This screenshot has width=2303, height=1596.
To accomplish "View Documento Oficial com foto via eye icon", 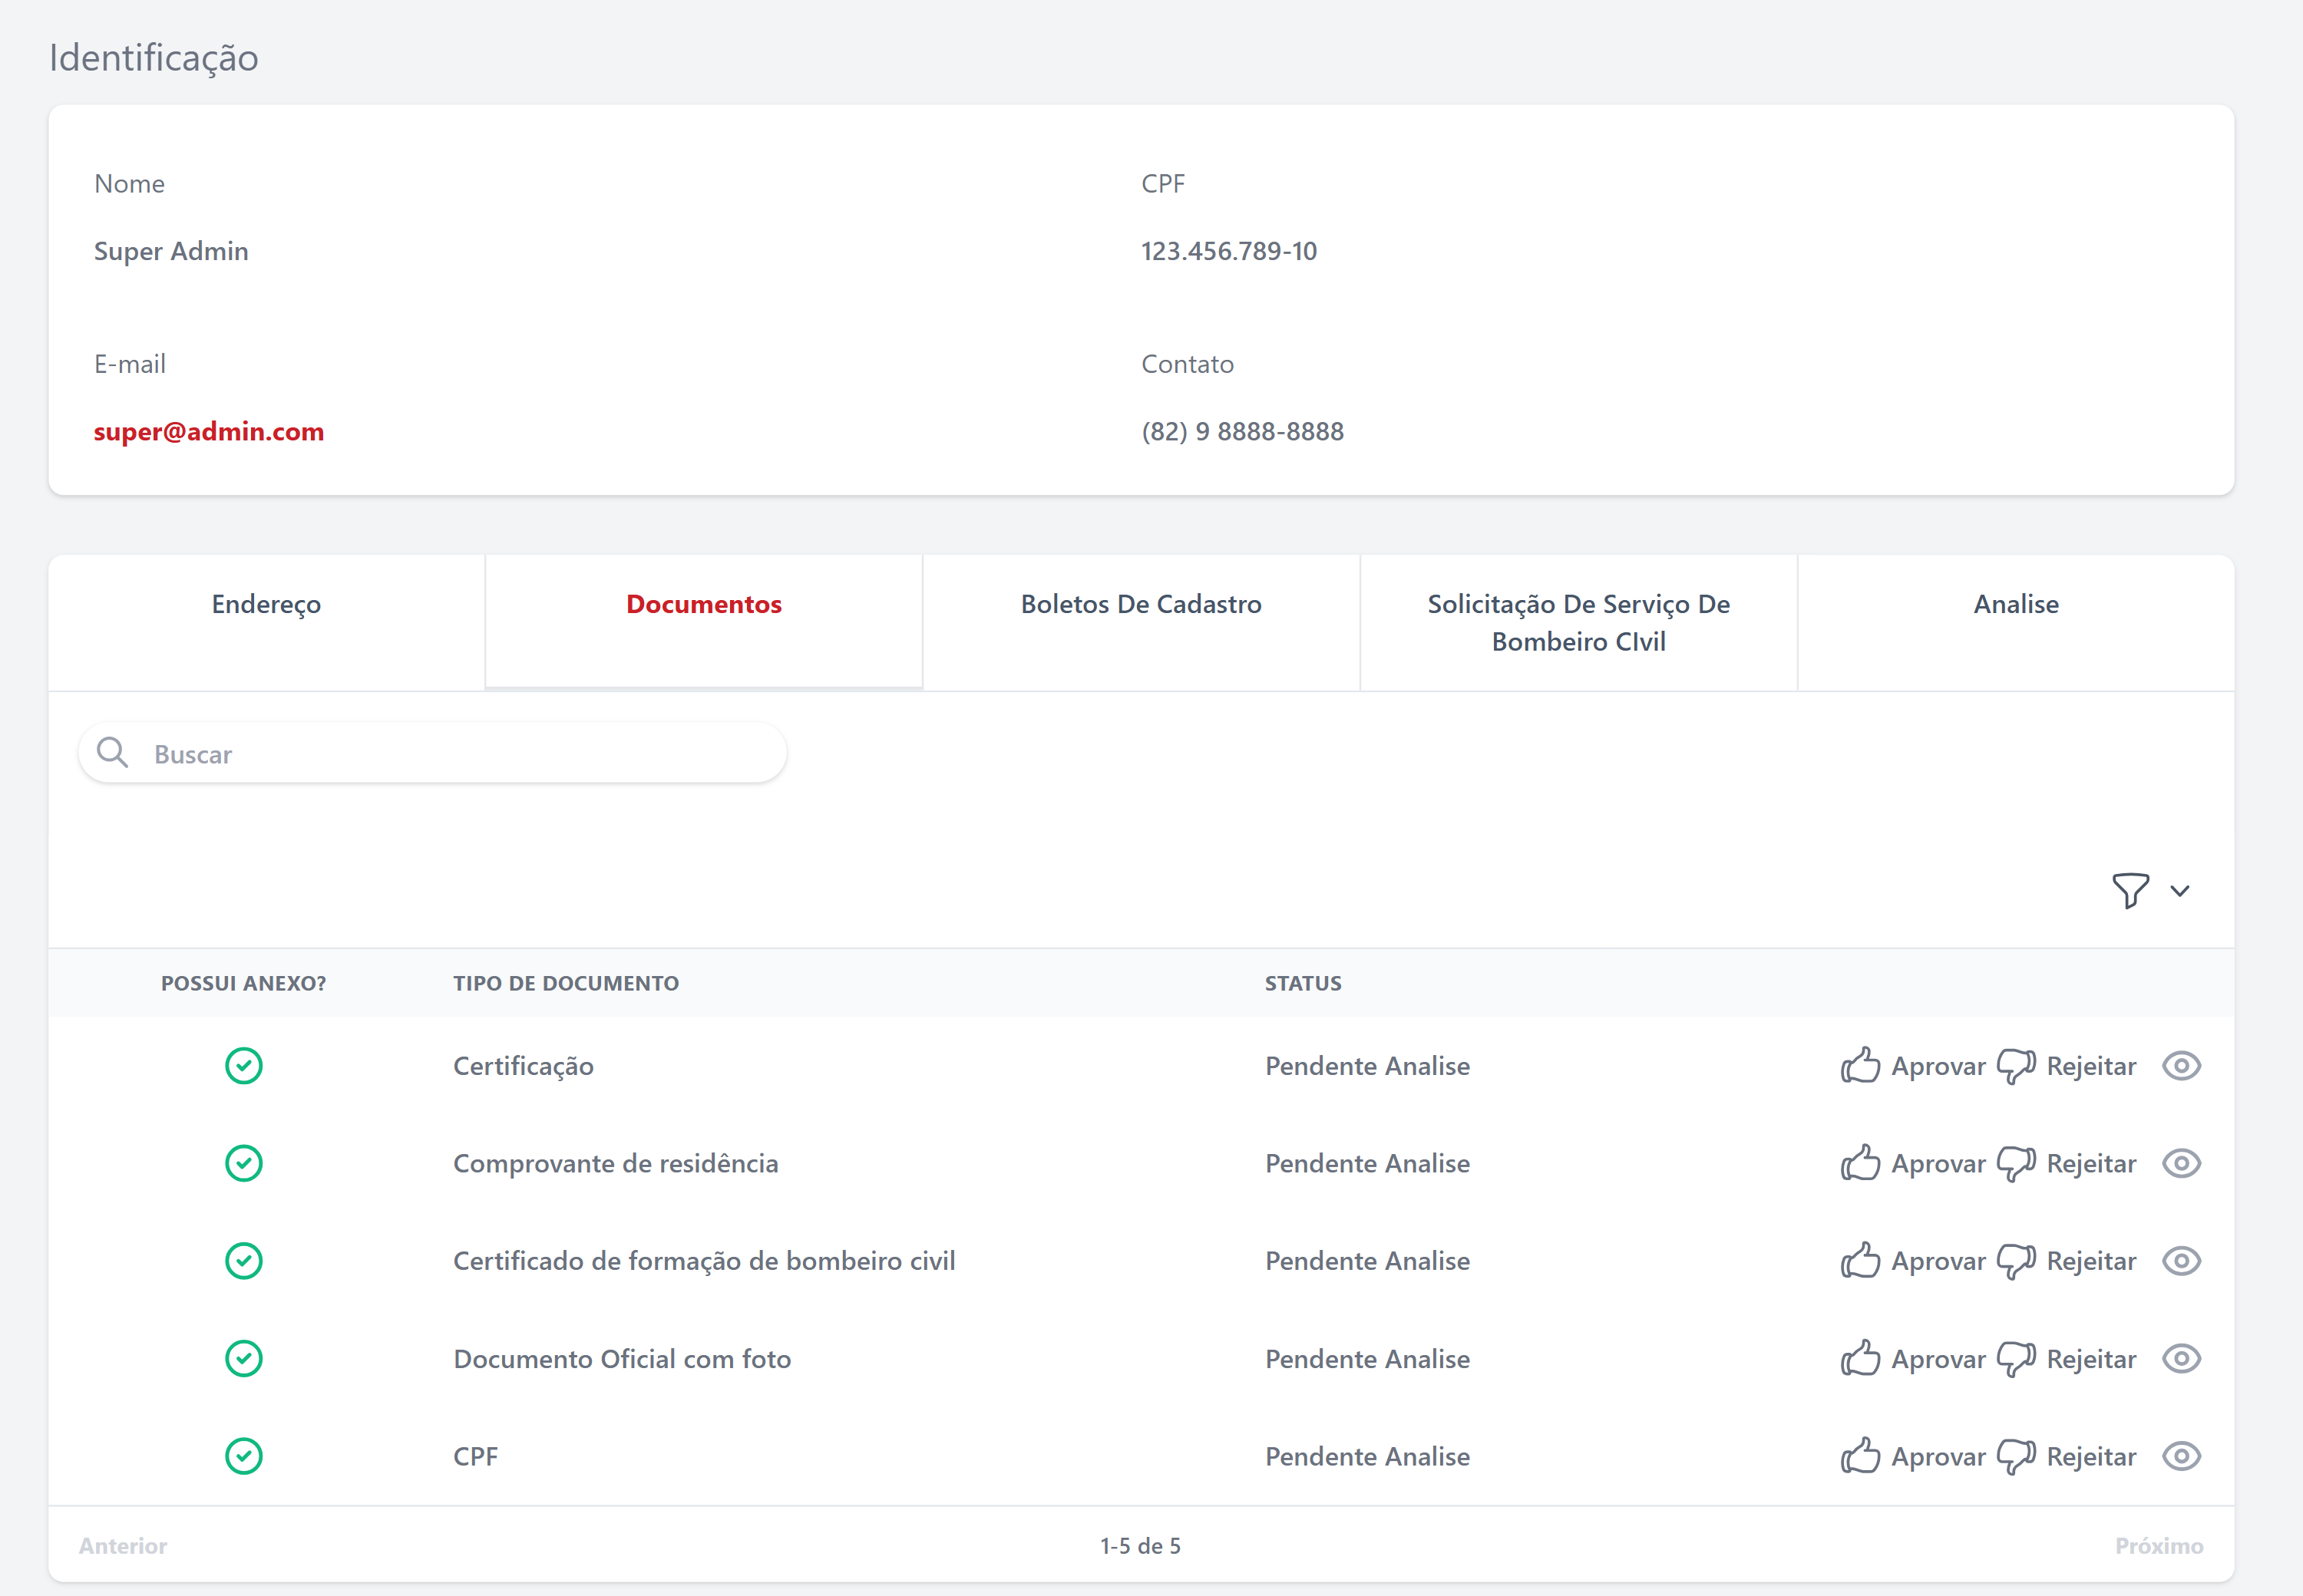I will (2181, 1359).
